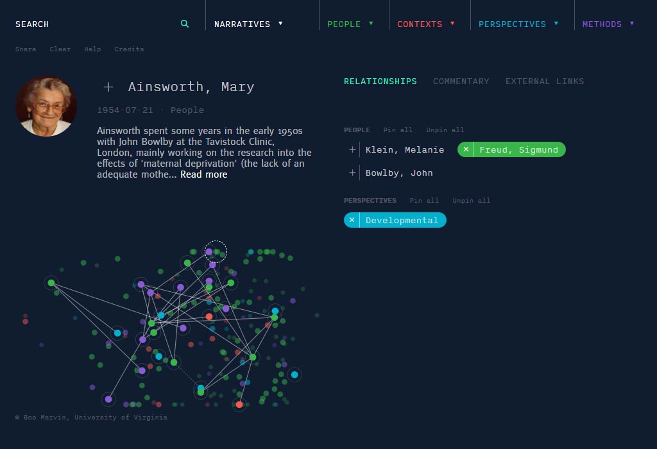657x449 pixels.
Task: Pin Ainsworth, Mary with plus icon
Action: (108, 87)
